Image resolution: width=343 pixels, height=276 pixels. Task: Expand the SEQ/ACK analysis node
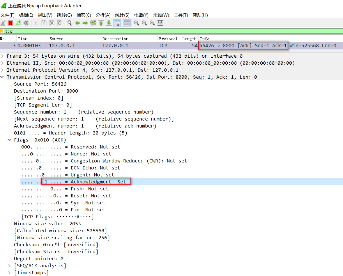click(10, 266)
